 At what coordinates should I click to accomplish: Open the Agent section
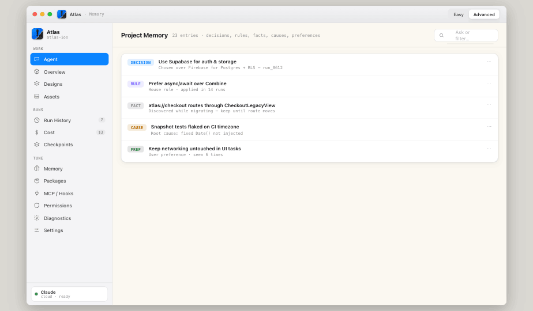(x=69, y=59)
